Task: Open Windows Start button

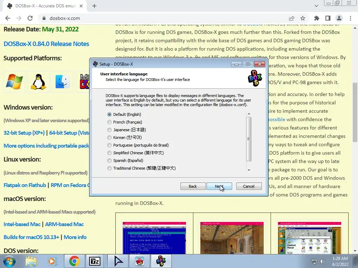Action: pyautogui.click(x=9, y=261)
